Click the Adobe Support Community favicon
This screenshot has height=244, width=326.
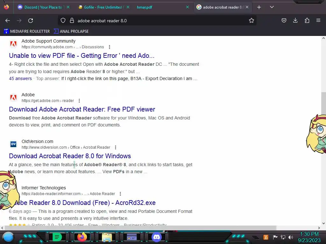(x=13, y=44)
